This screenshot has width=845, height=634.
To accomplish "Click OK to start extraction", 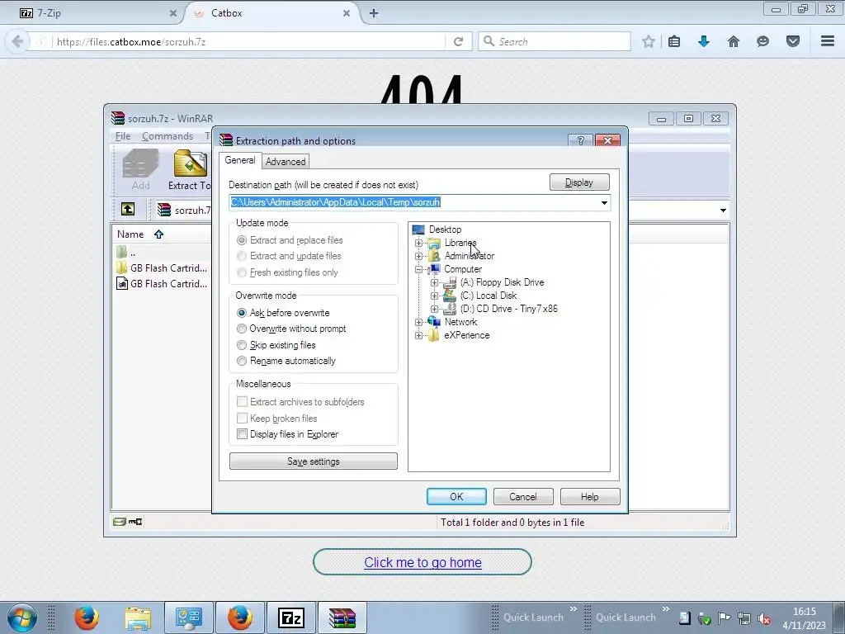I will tap(456, 496).
